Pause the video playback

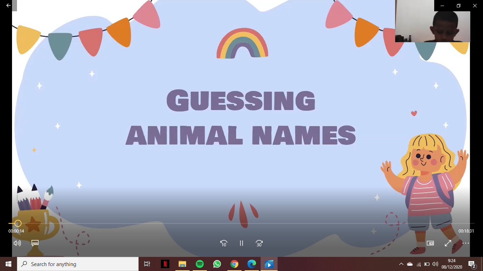[241, 243]
